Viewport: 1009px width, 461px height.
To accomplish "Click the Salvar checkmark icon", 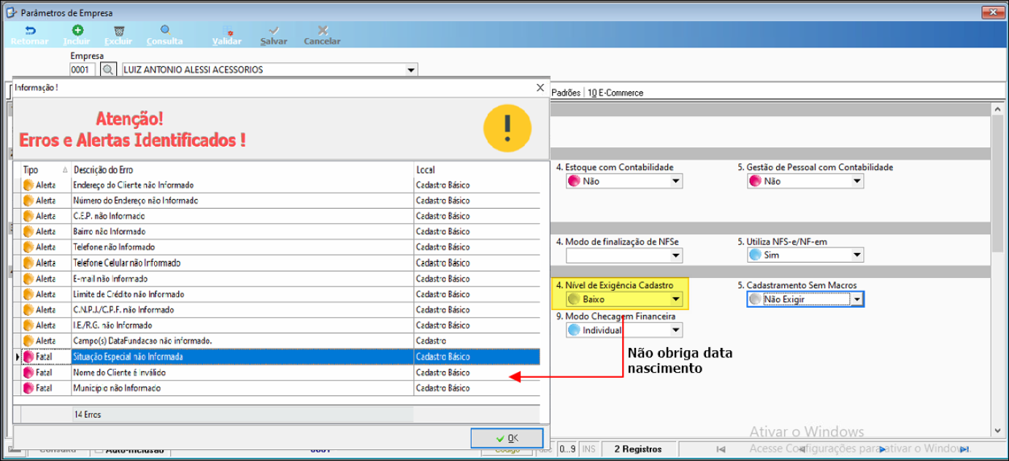I will click(274, 31).
